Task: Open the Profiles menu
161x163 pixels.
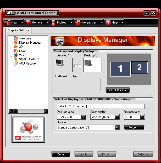Action: click(61, 22)
